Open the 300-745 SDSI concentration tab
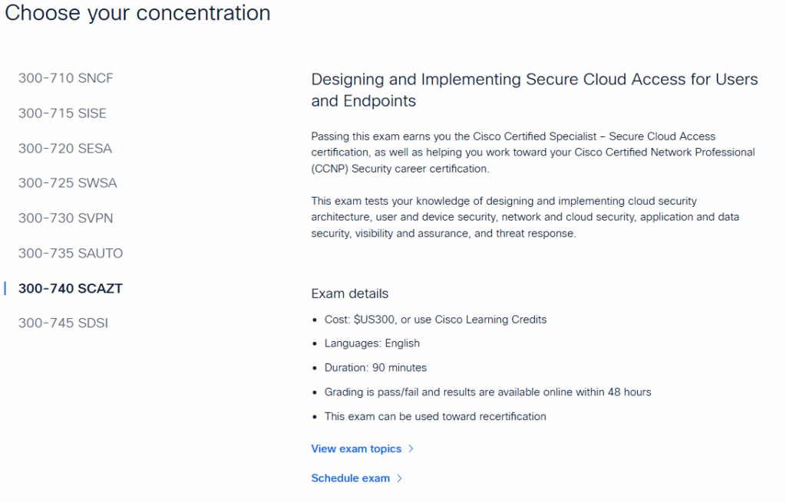Image resolution: width=786 pixels, height=502 pixels. pyautogui.click(x=63, y=323)
